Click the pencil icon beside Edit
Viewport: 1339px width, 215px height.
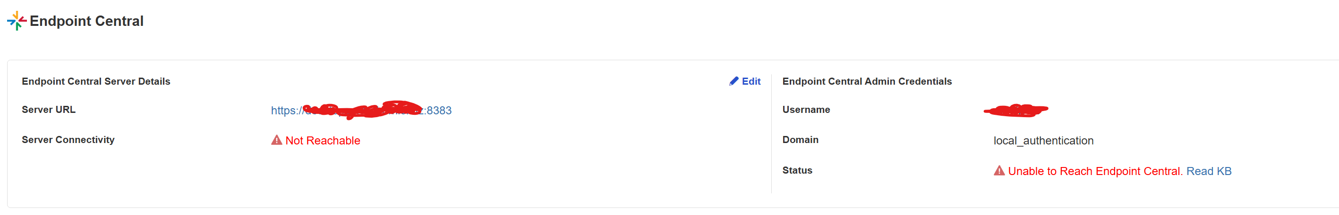click(x=733, y=81)
